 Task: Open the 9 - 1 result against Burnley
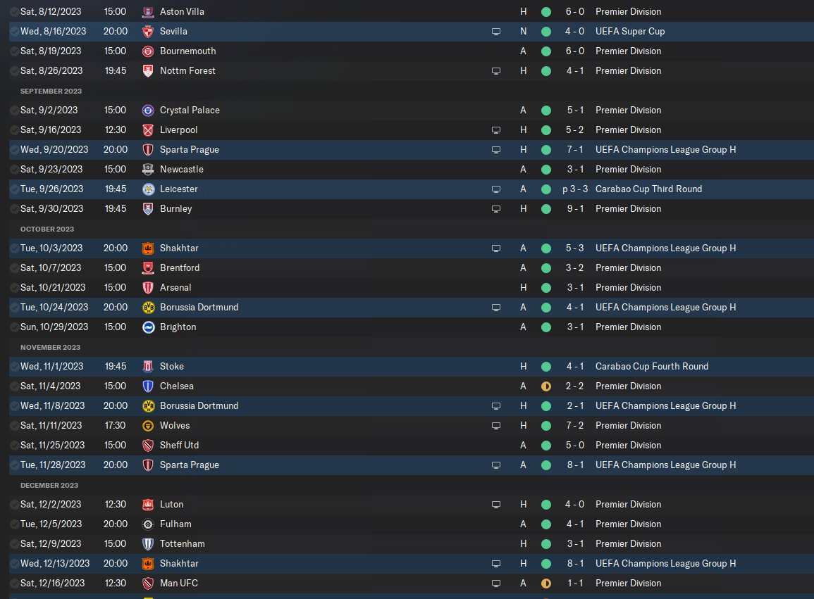pos(574,209)
